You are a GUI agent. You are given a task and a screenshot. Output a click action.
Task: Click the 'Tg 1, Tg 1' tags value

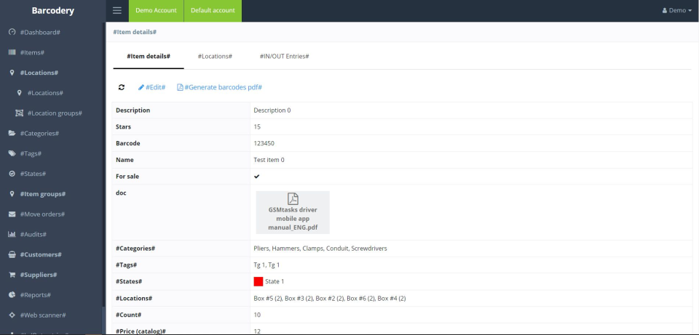point(266,265)
